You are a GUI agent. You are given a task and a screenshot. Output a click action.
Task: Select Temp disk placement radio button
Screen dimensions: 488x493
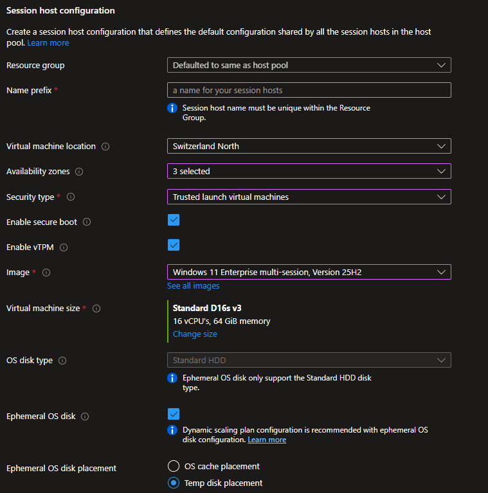pyautogui.click(x=174, y=483)
